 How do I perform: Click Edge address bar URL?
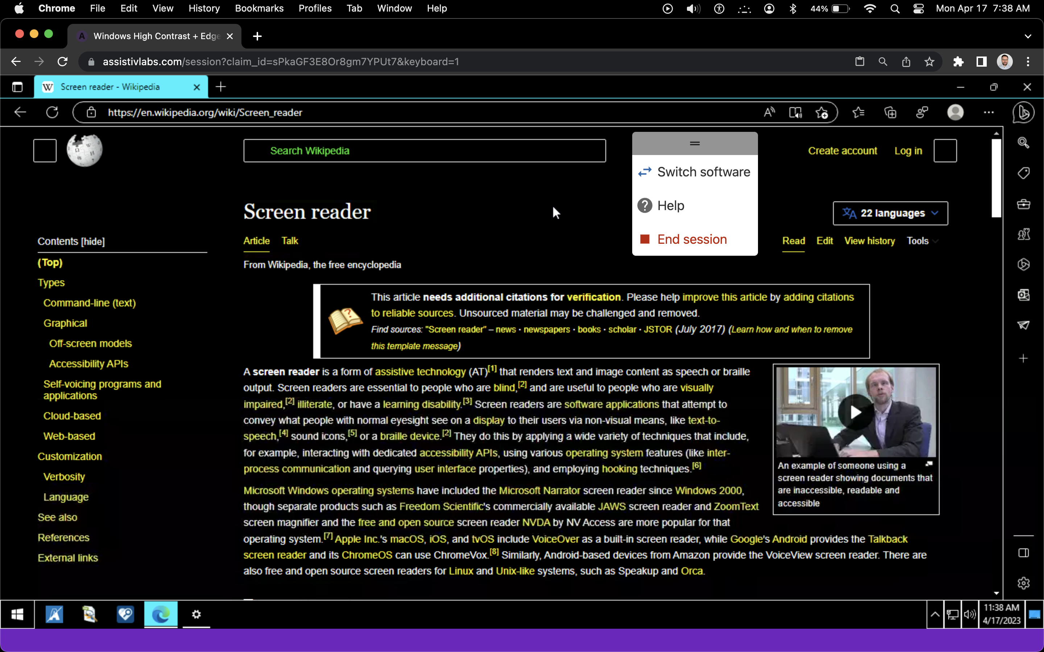pos(205,113)
